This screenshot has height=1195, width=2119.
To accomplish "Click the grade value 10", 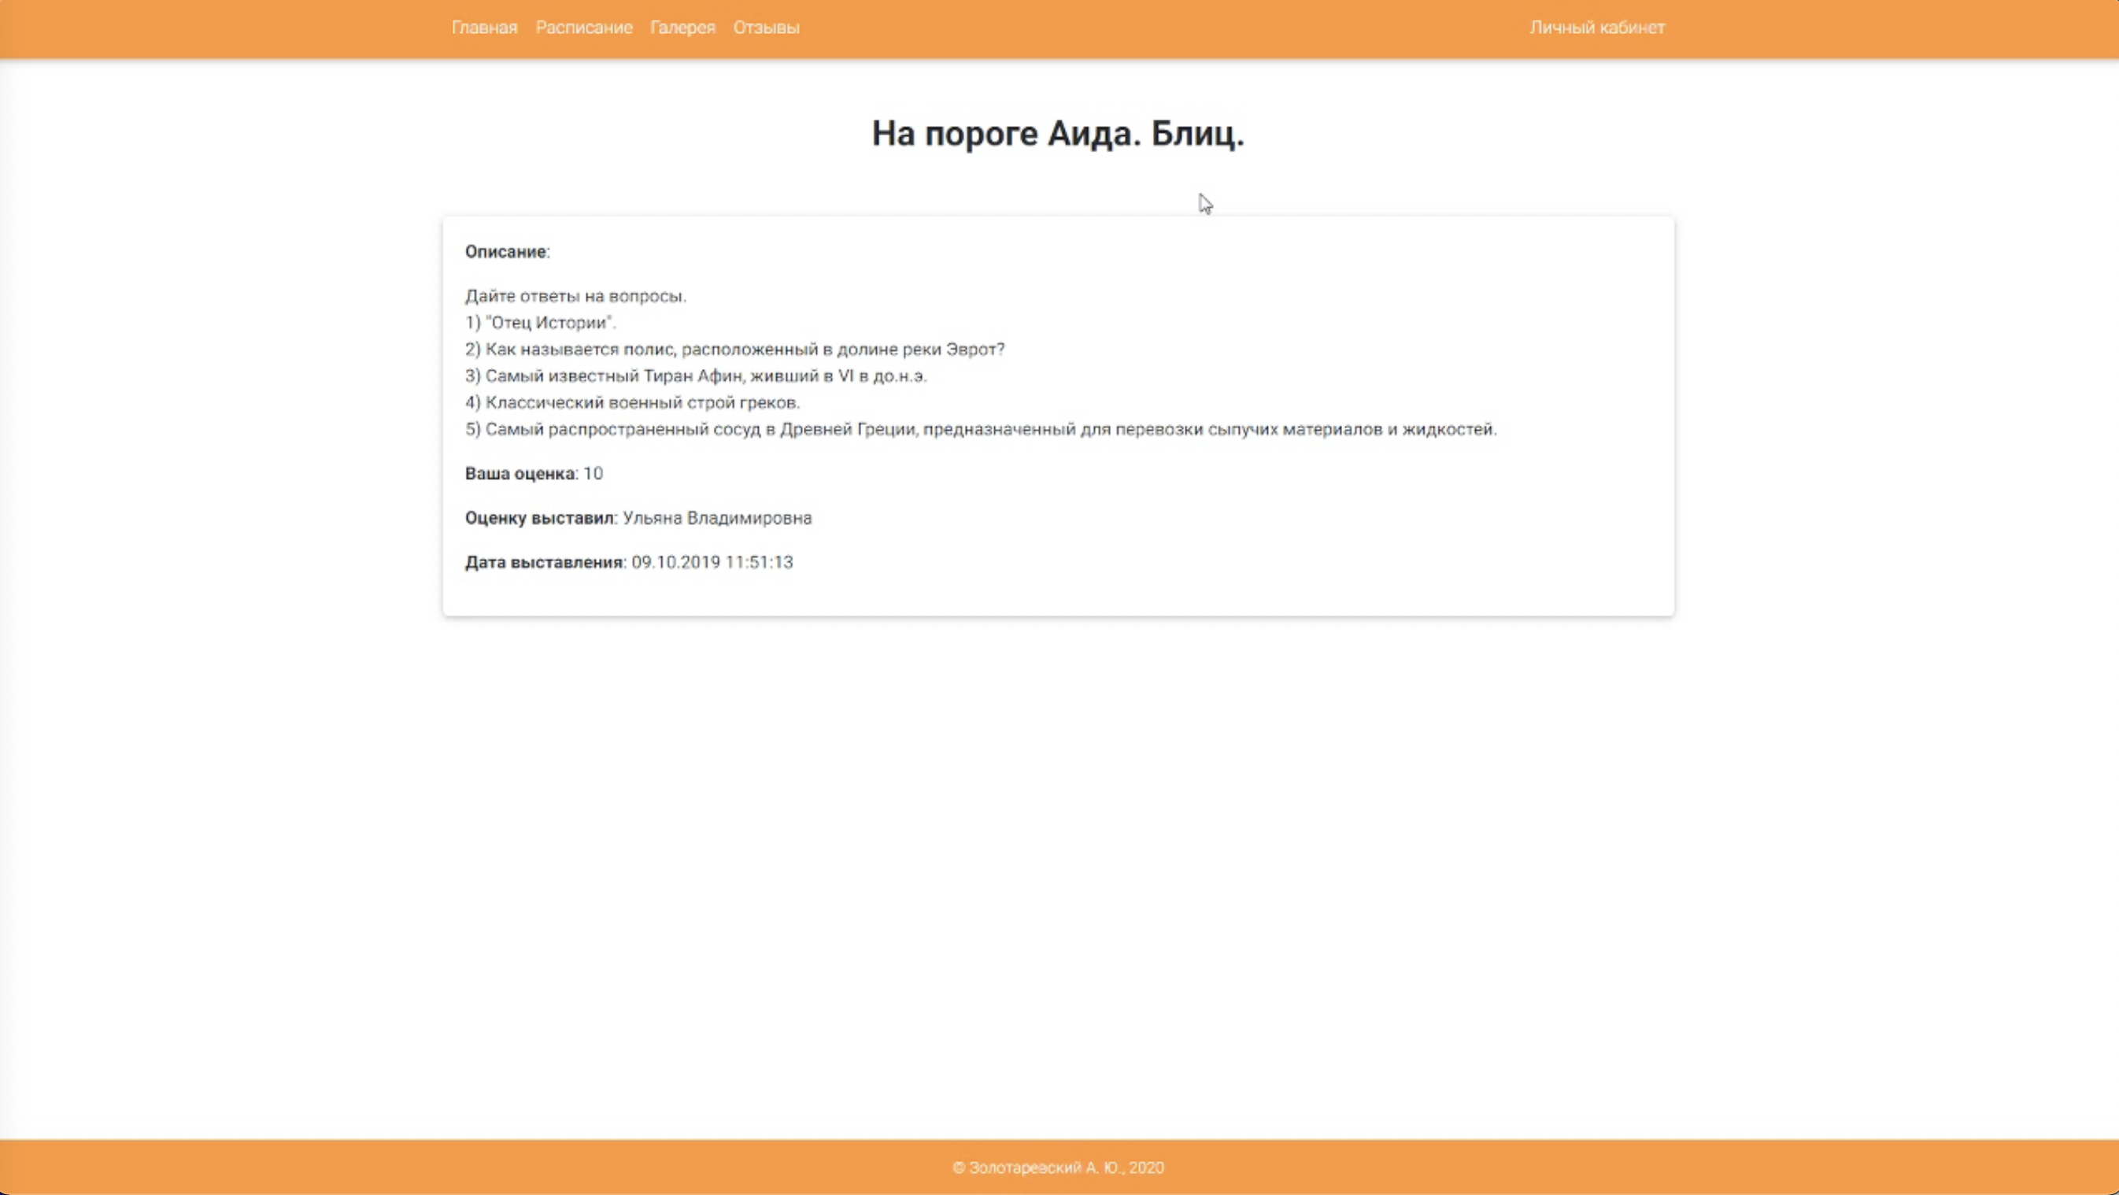I will (592, 474).
